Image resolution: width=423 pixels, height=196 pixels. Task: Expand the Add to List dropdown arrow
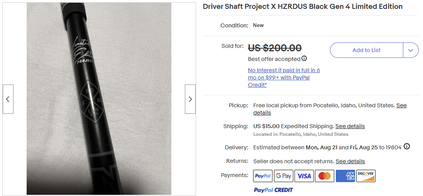(411, 50)
